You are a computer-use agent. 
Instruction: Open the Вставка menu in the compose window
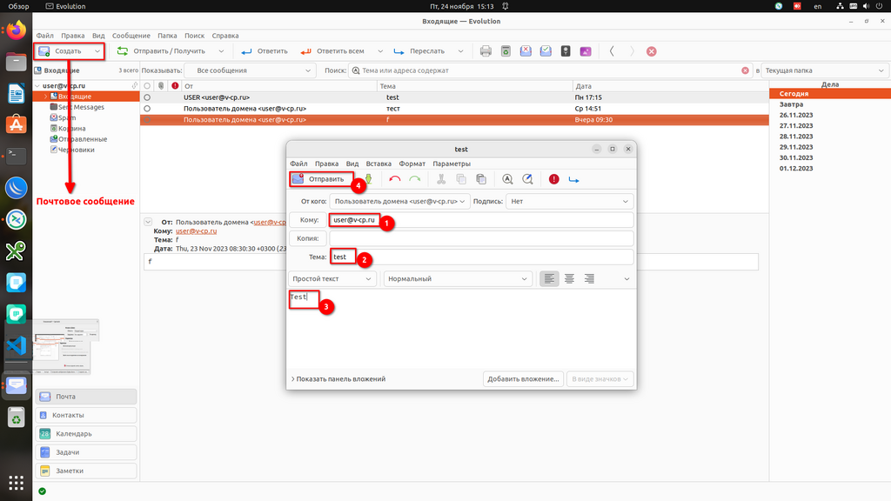(379, 164)
